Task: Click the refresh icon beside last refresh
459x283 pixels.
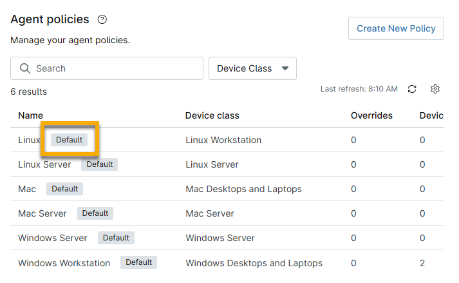Action: [413, 89]
